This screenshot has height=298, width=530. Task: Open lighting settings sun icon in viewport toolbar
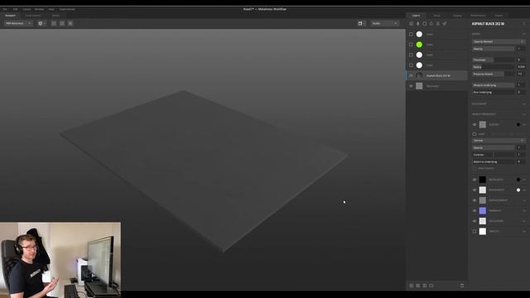(x=41, y=23)
